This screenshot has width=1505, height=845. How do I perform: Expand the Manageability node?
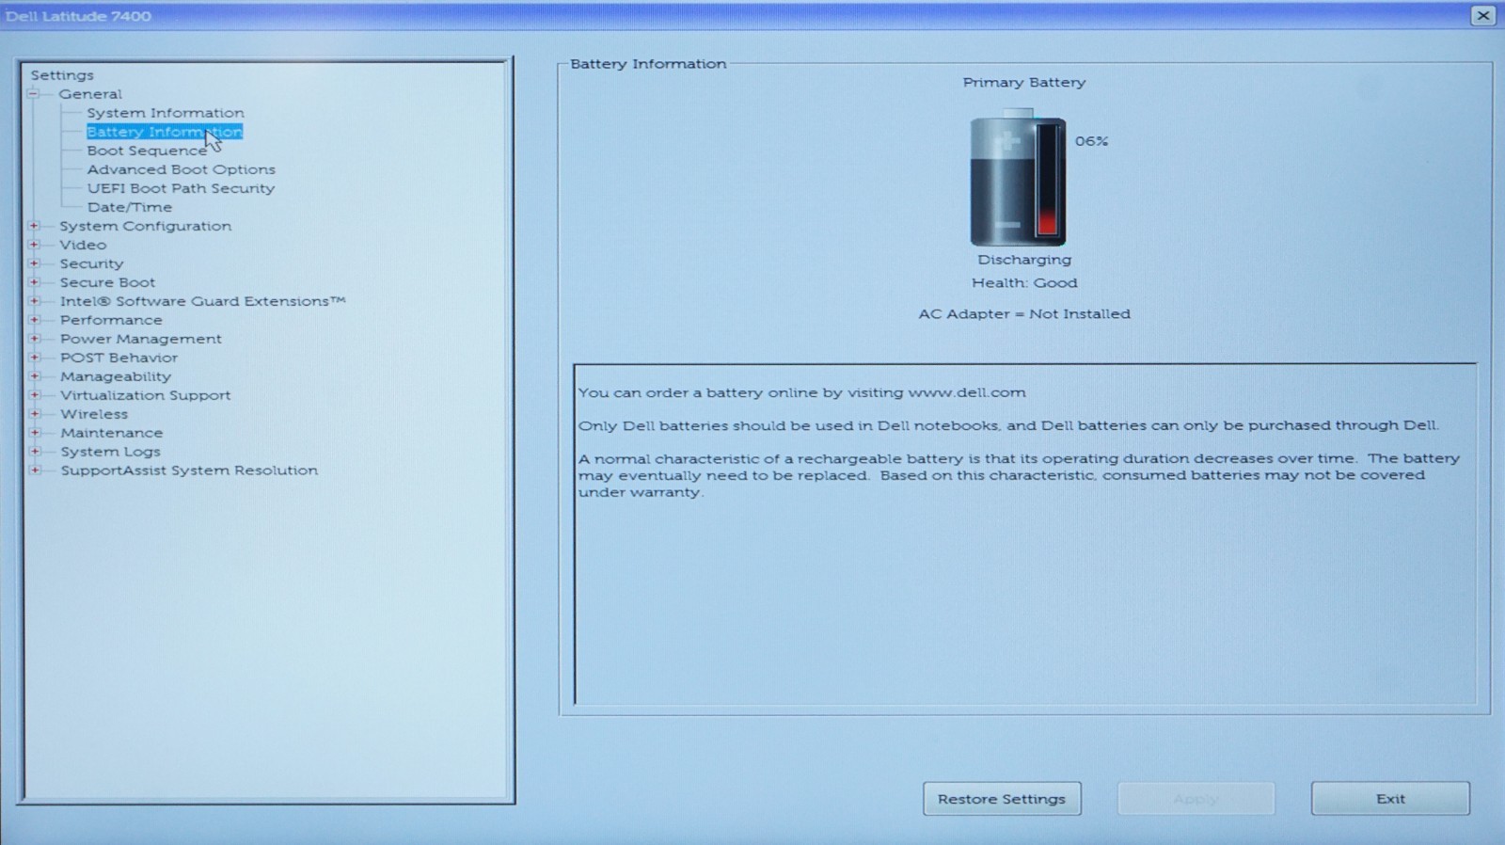[x=35, y=376]
